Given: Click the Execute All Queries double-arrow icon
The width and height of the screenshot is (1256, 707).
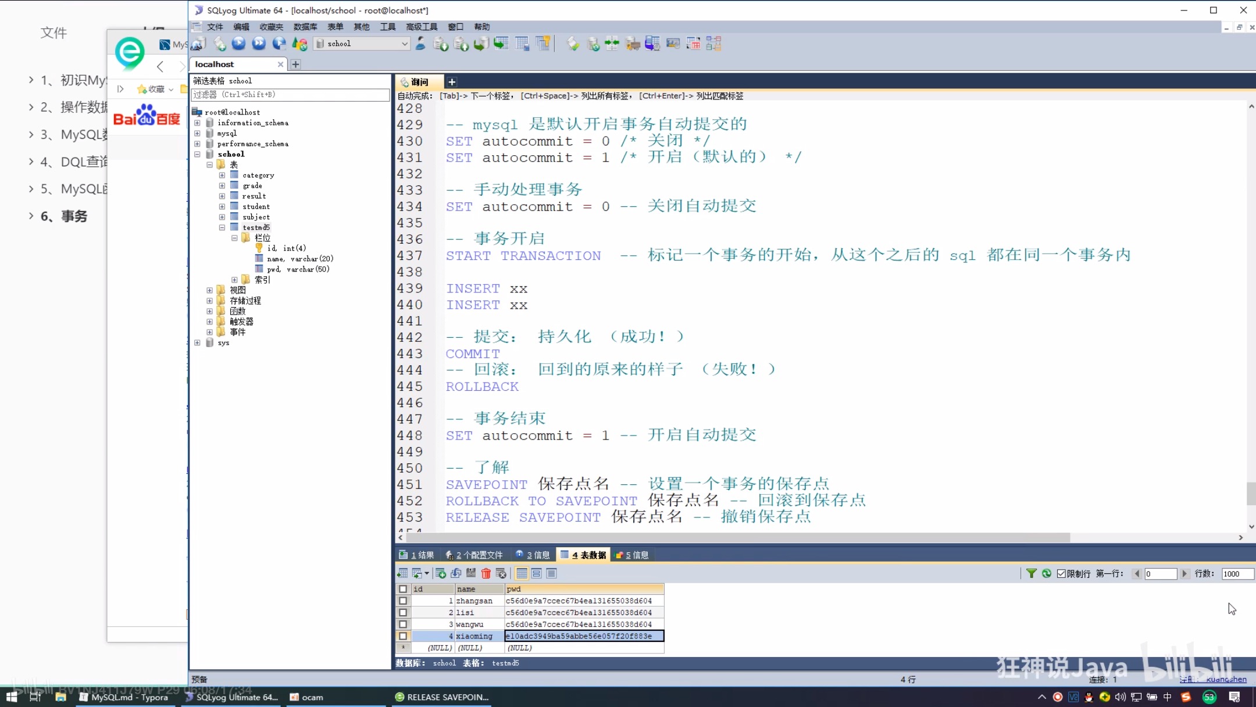Looking at the screenshot, I should pyautogui.click(x=259, y=44).
